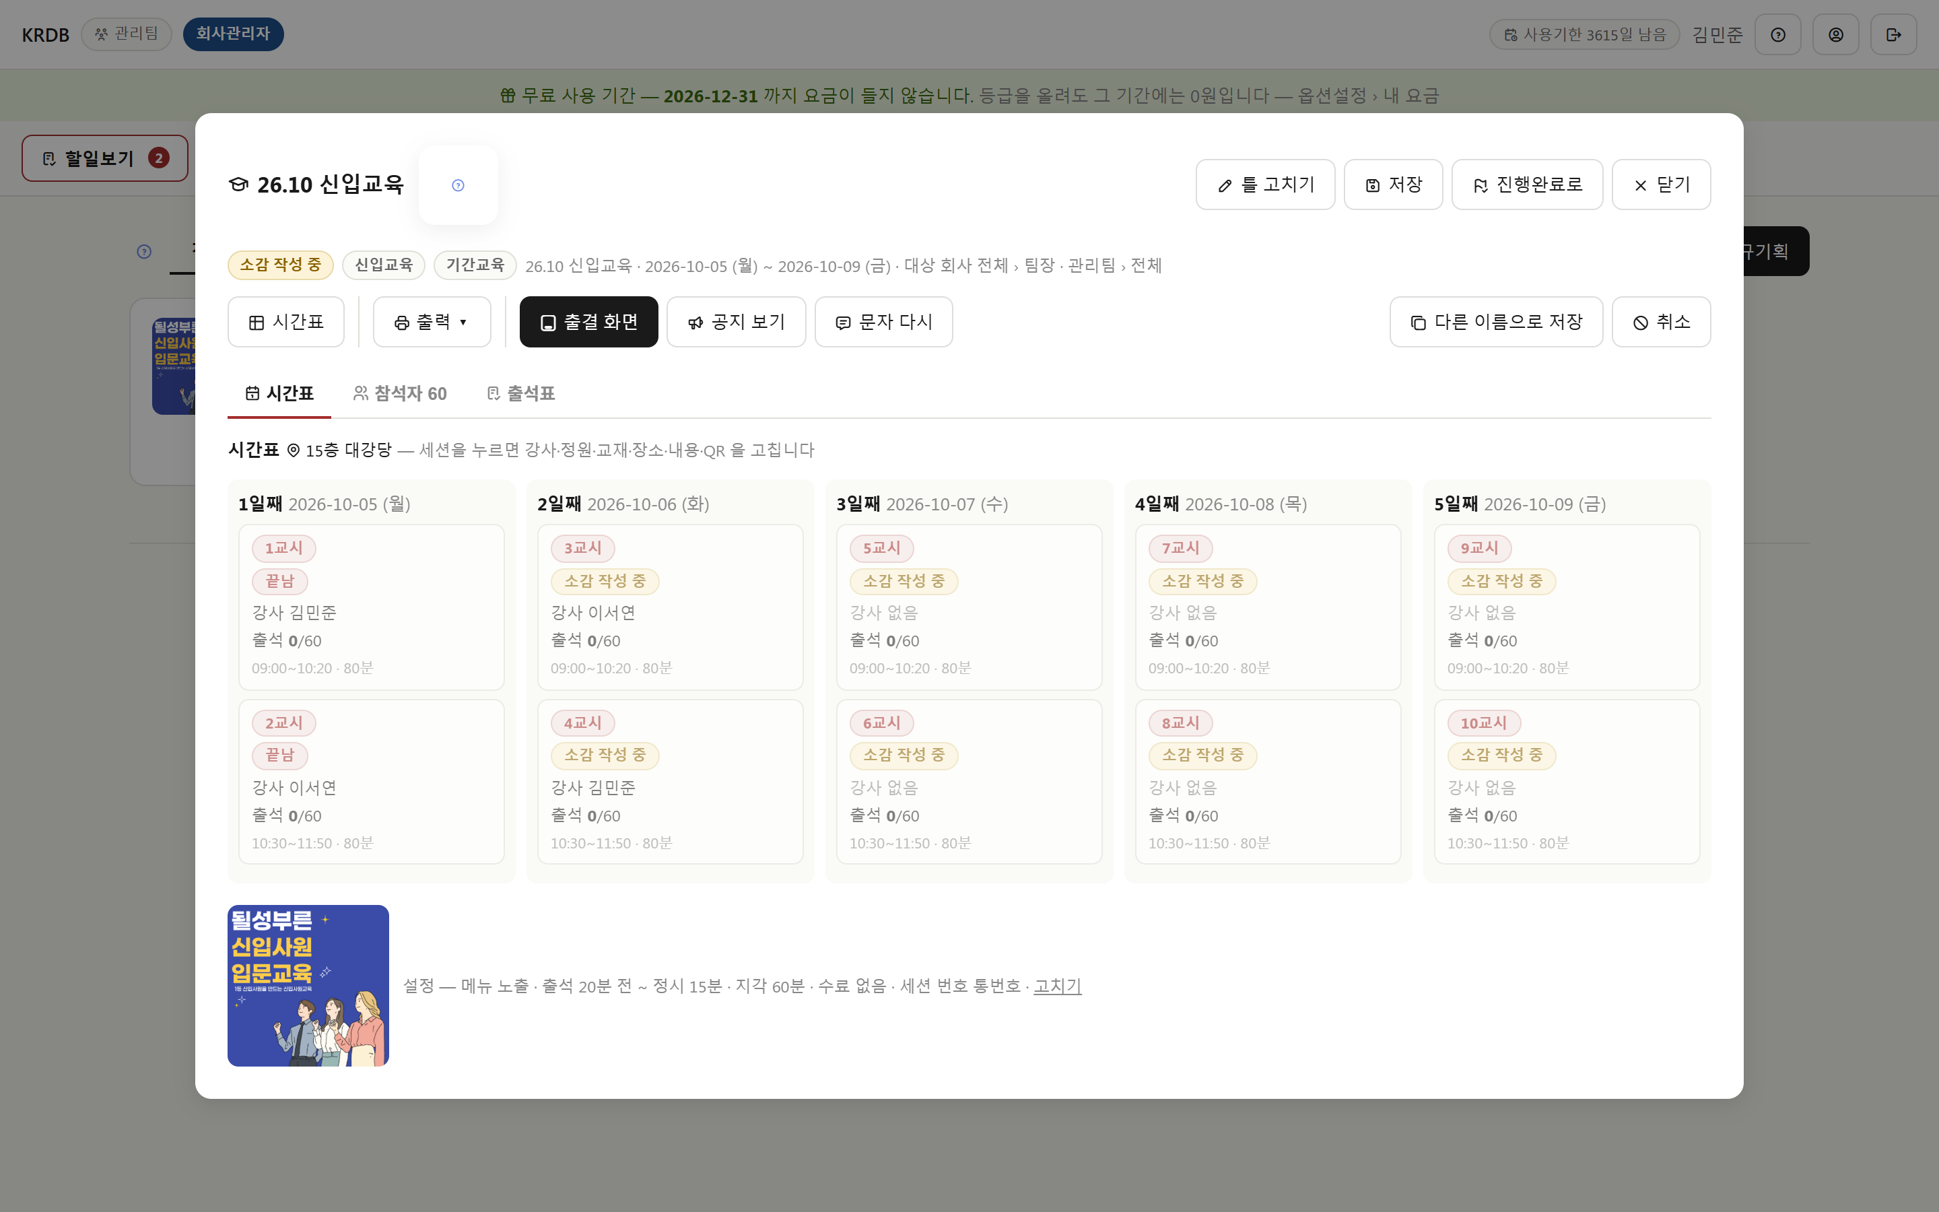Click 3일째 2026-10-07 (수) heading
Screen dimensions: 1939x1212
pos(922,504)
